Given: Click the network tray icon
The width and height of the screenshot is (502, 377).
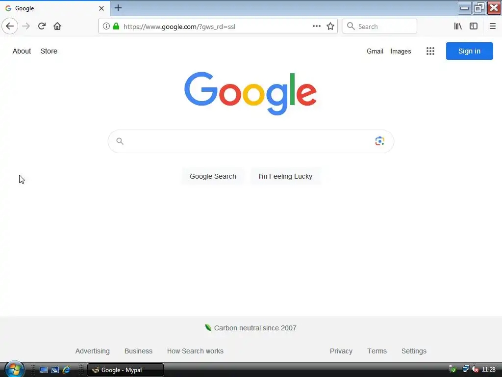Looking at the screenshot, I should point(466,369).
